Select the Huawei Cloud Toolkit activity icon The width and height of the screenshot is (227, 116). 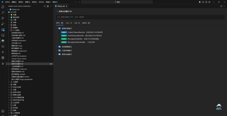click(x=3, y=41)
